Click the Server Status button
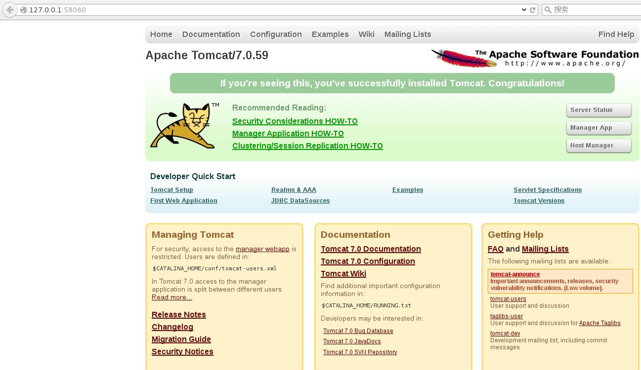 pyautogui.click(x=598, y=110)
